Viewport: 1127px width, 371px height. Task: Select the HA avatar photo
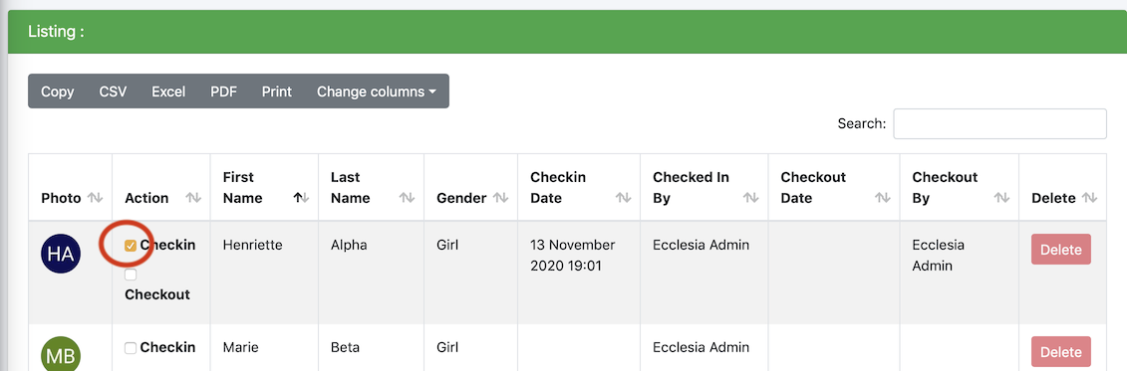[61, 253]
